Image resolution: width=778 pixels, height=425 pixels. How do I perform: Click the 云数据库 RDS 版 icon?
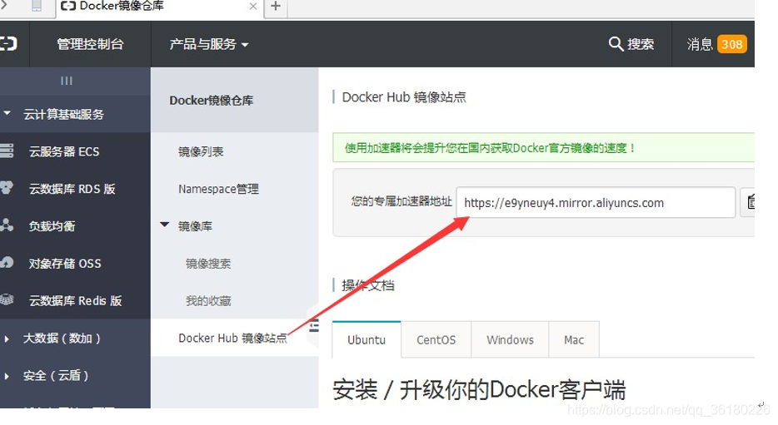[x=7, y=188]
